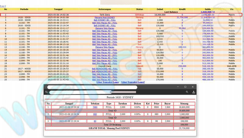The image size is (244, 138).
Task: Open Lihat Transaksi Lama link
Action: pyautogui.click(x=107, y=82)
